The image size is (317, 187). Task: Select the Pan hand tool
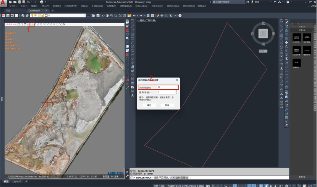coord(107,16)
